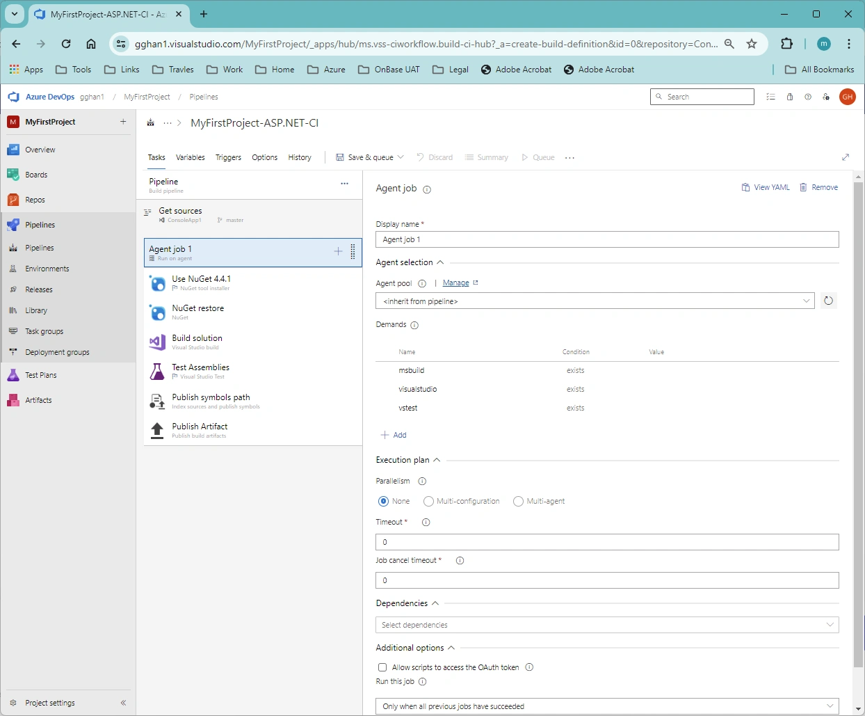This screenshot has height=716, width=865.
Task: Click Save & queue button
Action: [x=364, y=157]
